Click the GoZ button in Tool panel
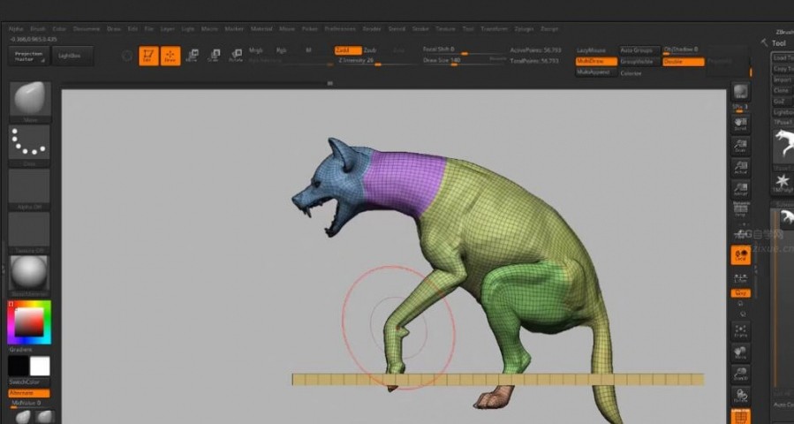This screenshot has width=794, height=424. 783,102
